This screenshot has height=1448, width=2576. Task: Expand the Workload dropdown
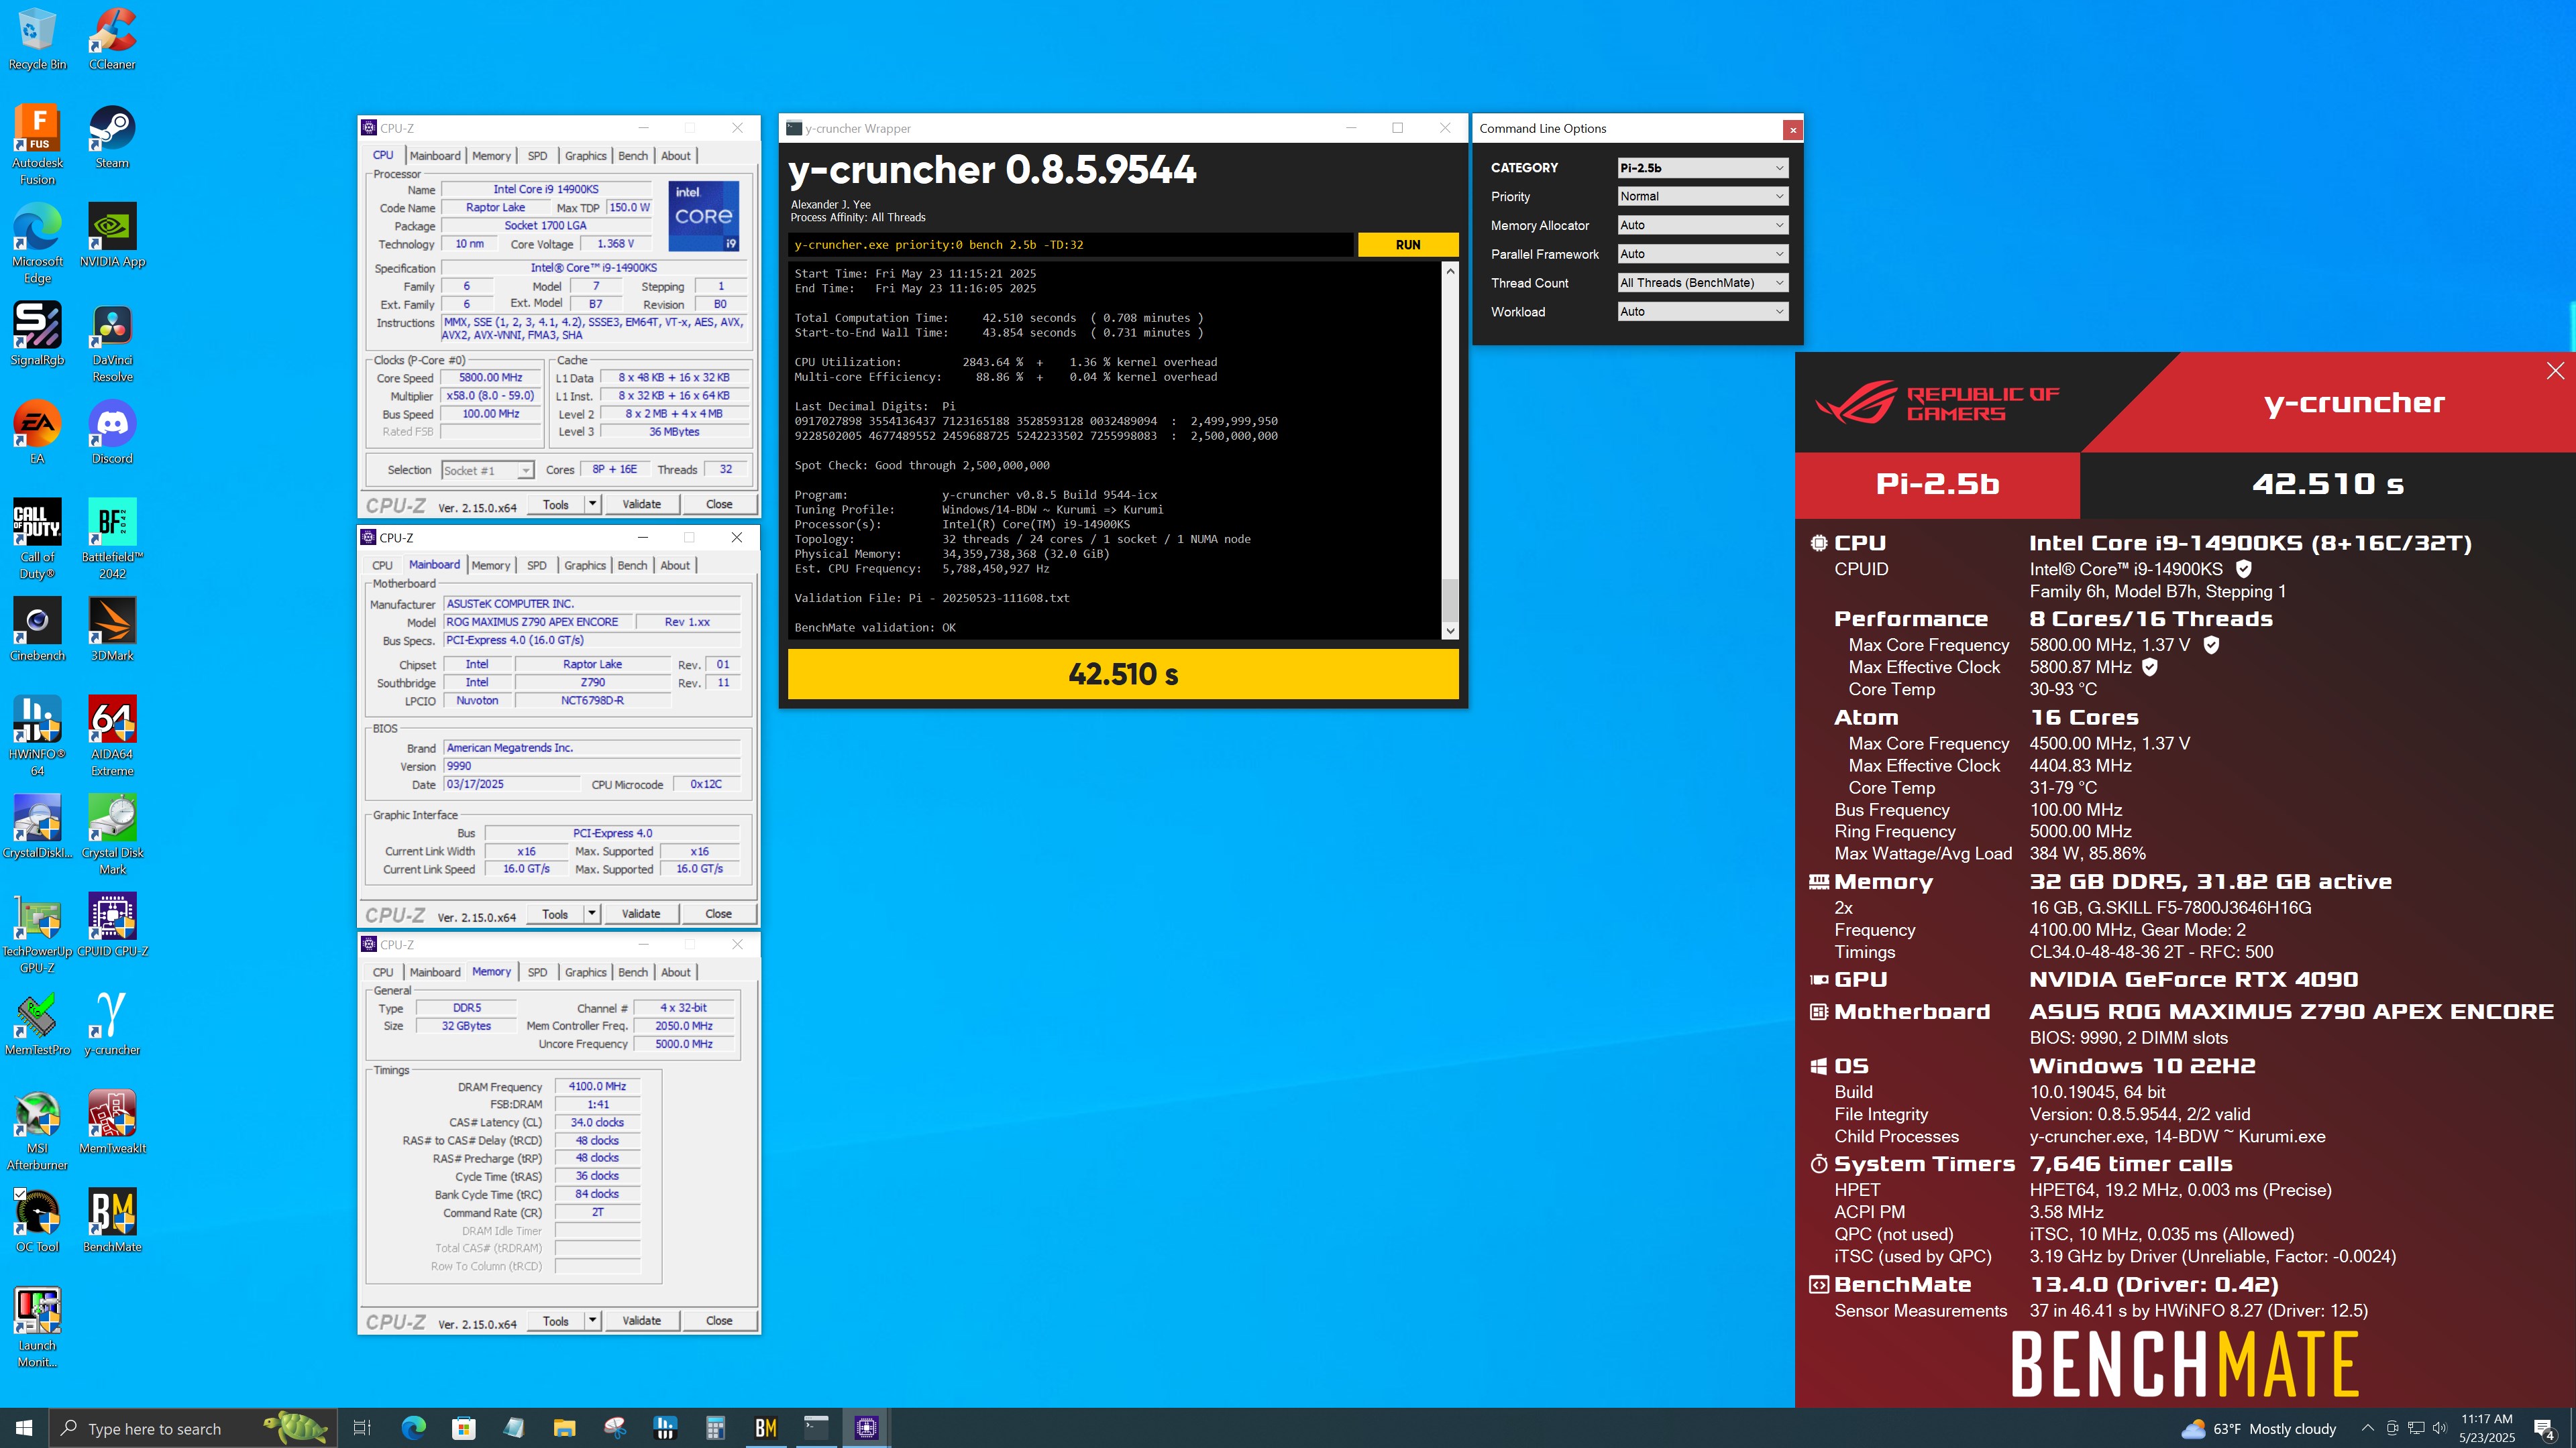(1702, 312)
